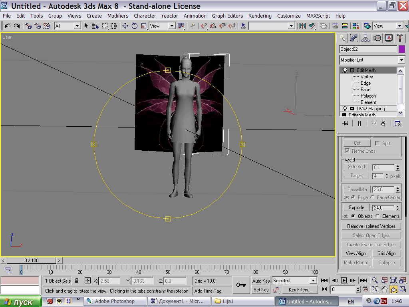Choose the Explode to Elements radio button
Image resolution: width=409 pixels, height=307 pixels.
click(377, 216)
